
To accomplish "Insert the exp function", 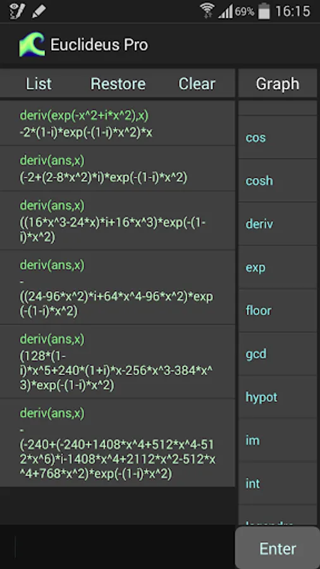I will tap(278, 267).
